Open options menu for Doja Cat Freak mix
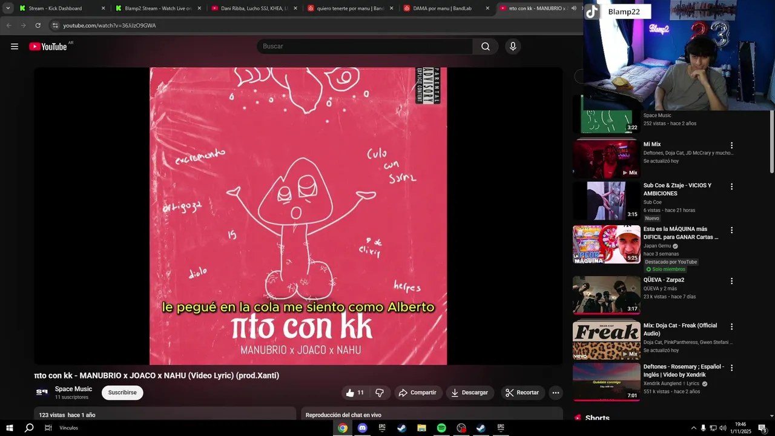Screen dimensions: 775x436 point(731,326)
